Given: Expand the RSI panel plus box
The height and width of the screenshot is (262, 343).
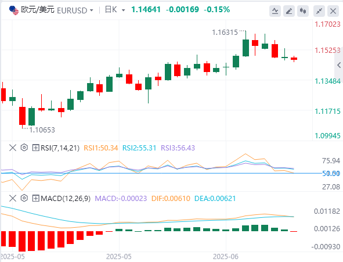Looking at the screenshot, I should (35, 148).
